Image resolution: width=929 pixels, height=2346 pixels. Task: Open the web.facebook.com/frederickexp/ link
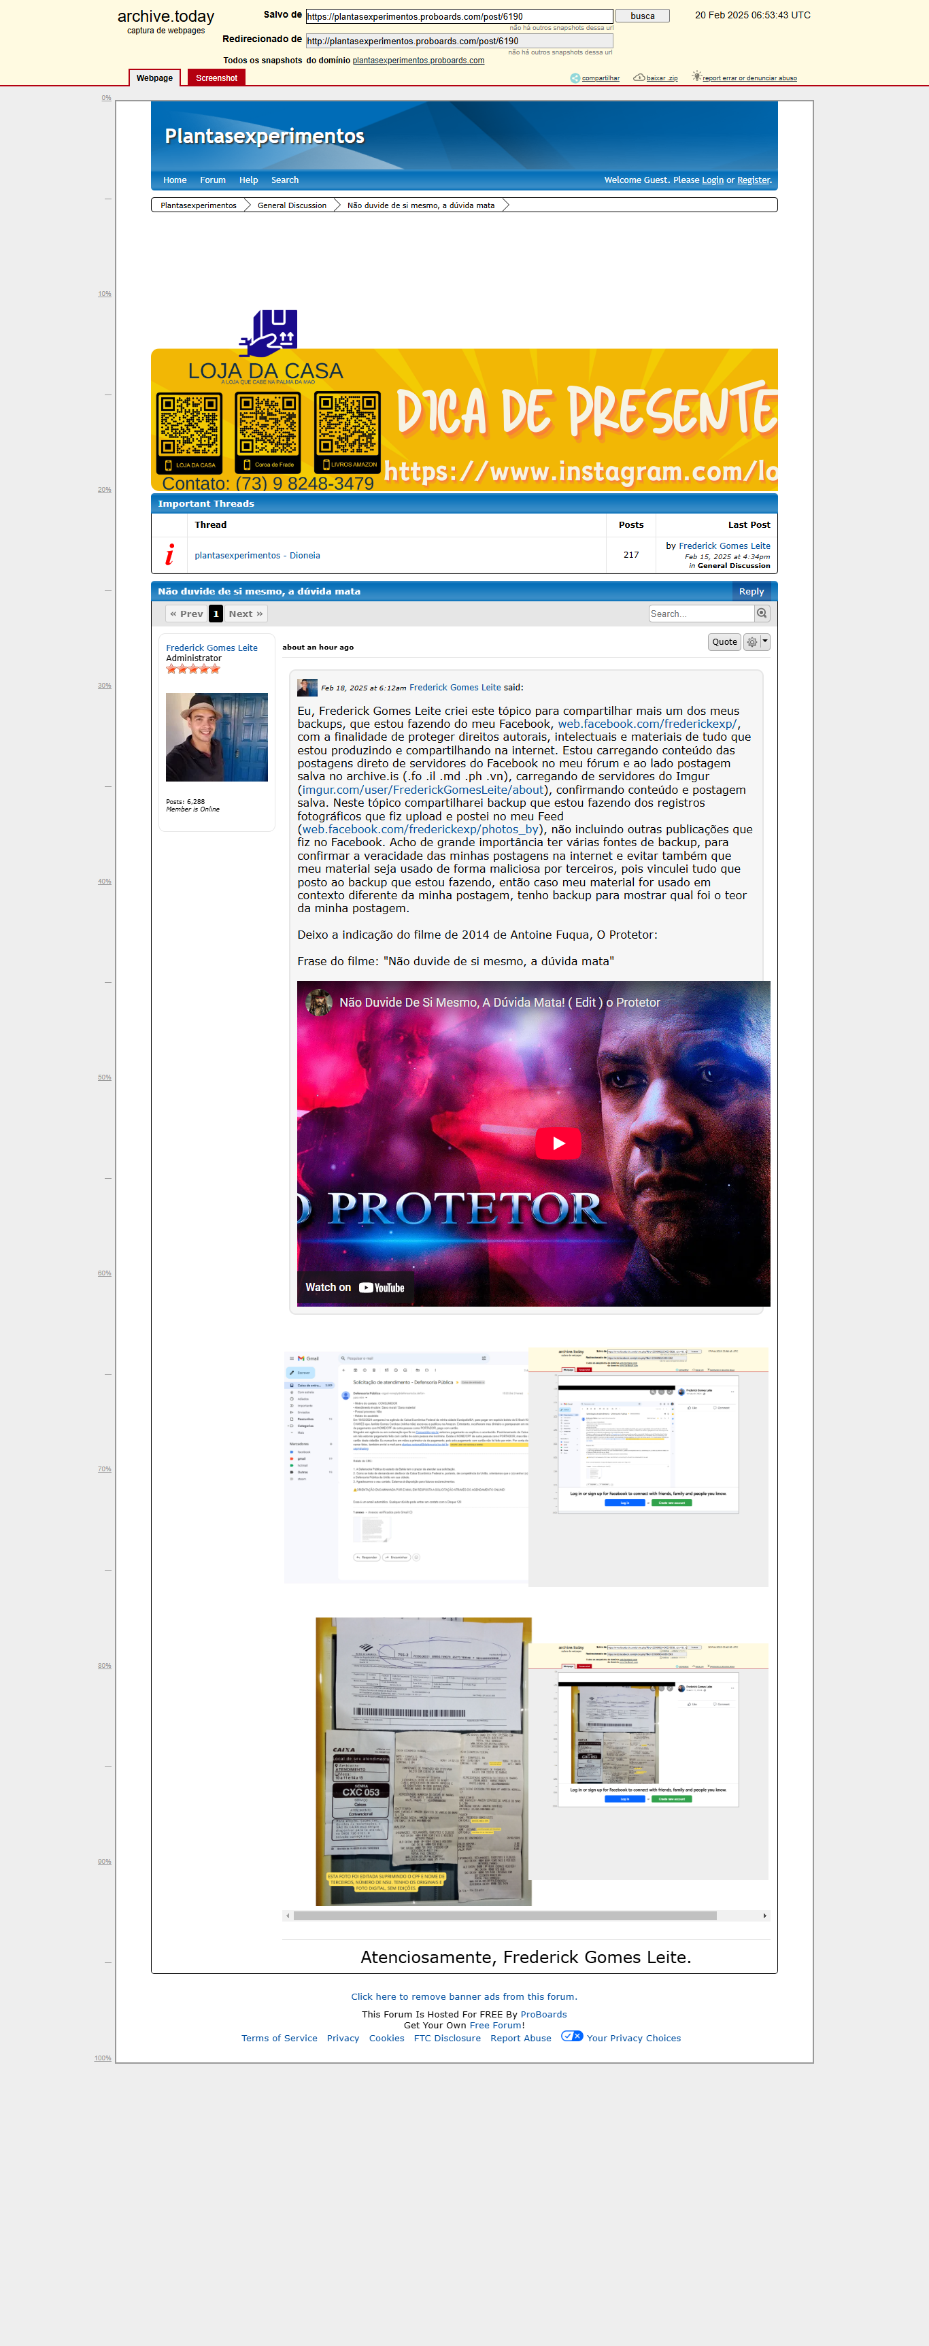tap(647, 724)
